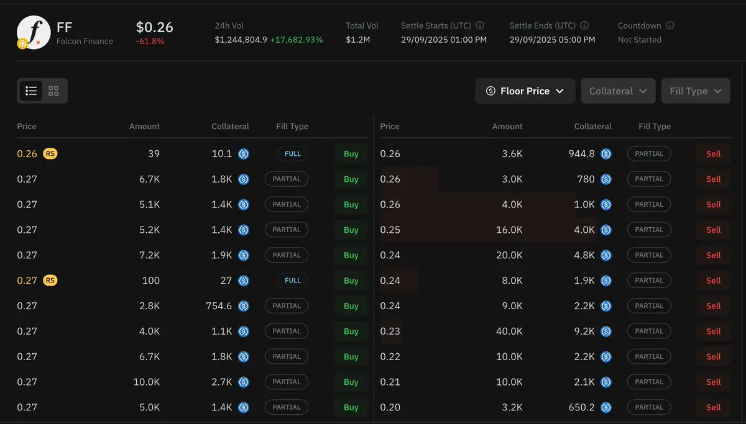Click the 0.21 price in sell table
The image size is (746, 424).
[390, 382]
